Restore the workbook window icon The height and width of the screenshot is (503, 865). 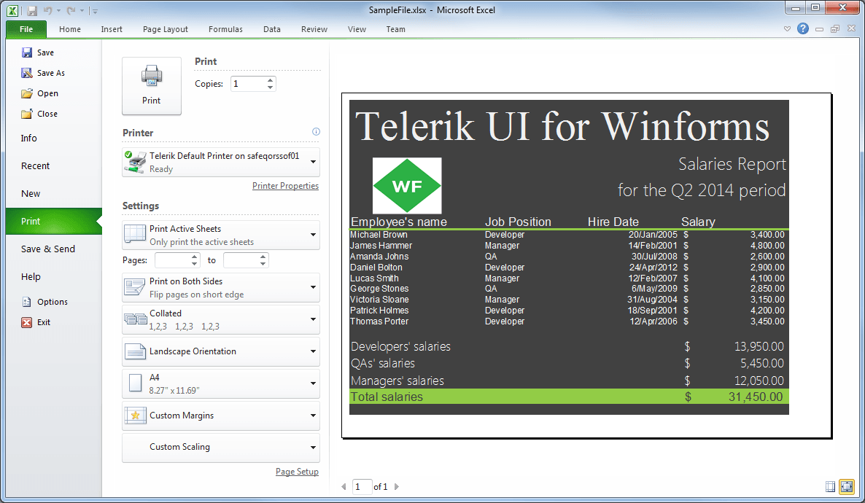tap(835, 29)
